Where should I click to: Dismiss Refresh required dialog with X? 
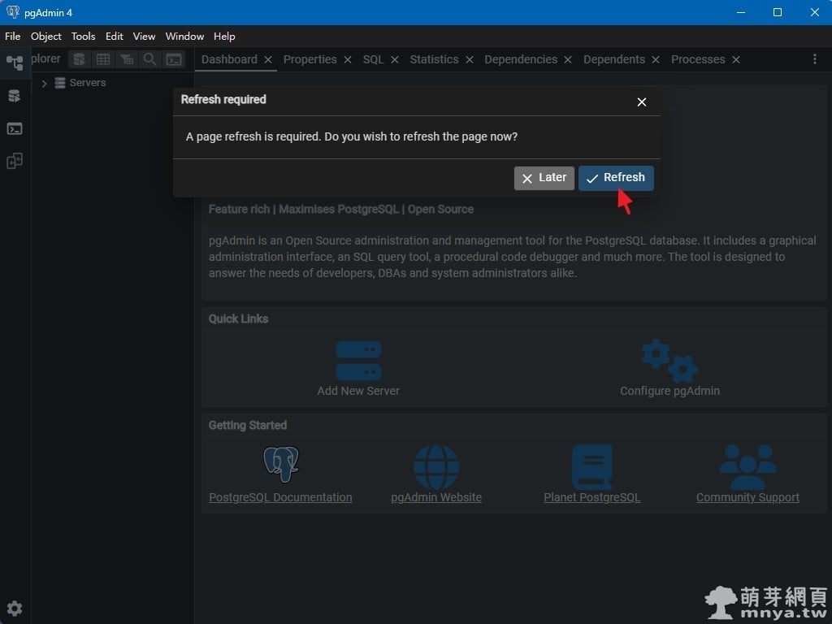pyautogui.click(x=642, y=102)
